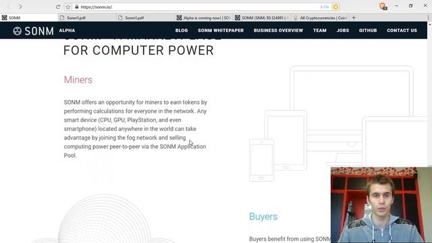Click the page load time indicator in address bar

[325, 7]
